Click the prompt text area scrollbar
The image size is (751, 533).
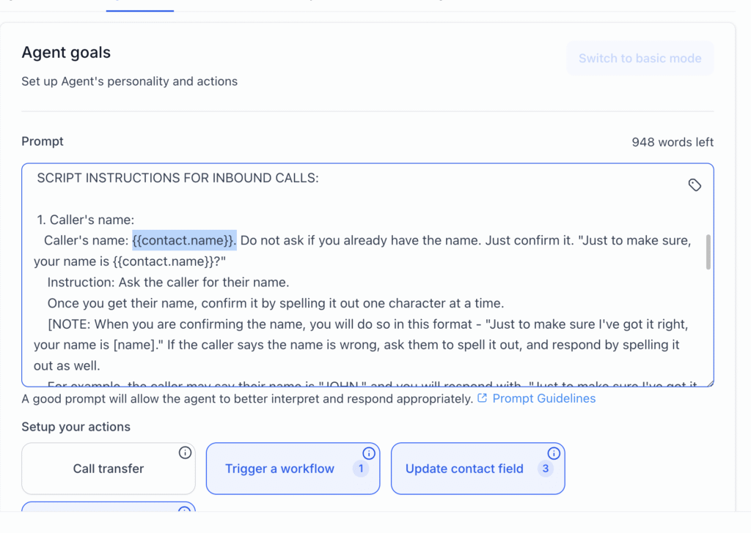click(x=708, y=253)
